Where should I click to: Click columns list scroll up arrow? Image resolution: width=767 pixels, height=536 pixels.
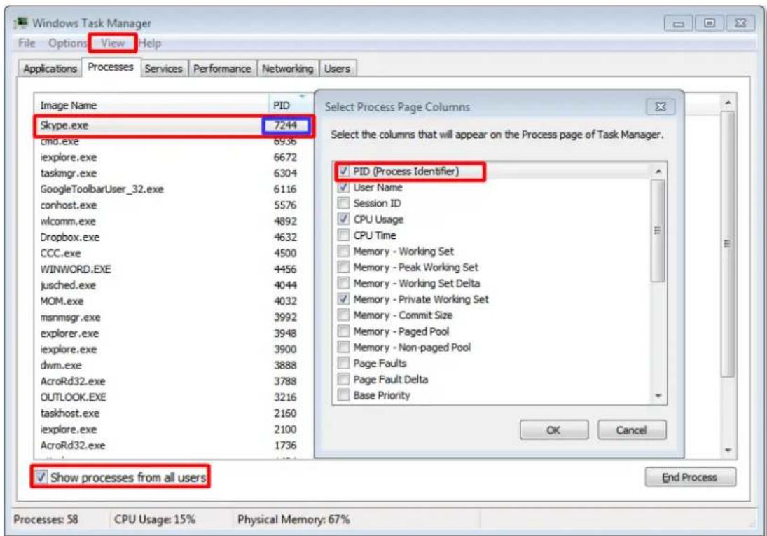658,172
